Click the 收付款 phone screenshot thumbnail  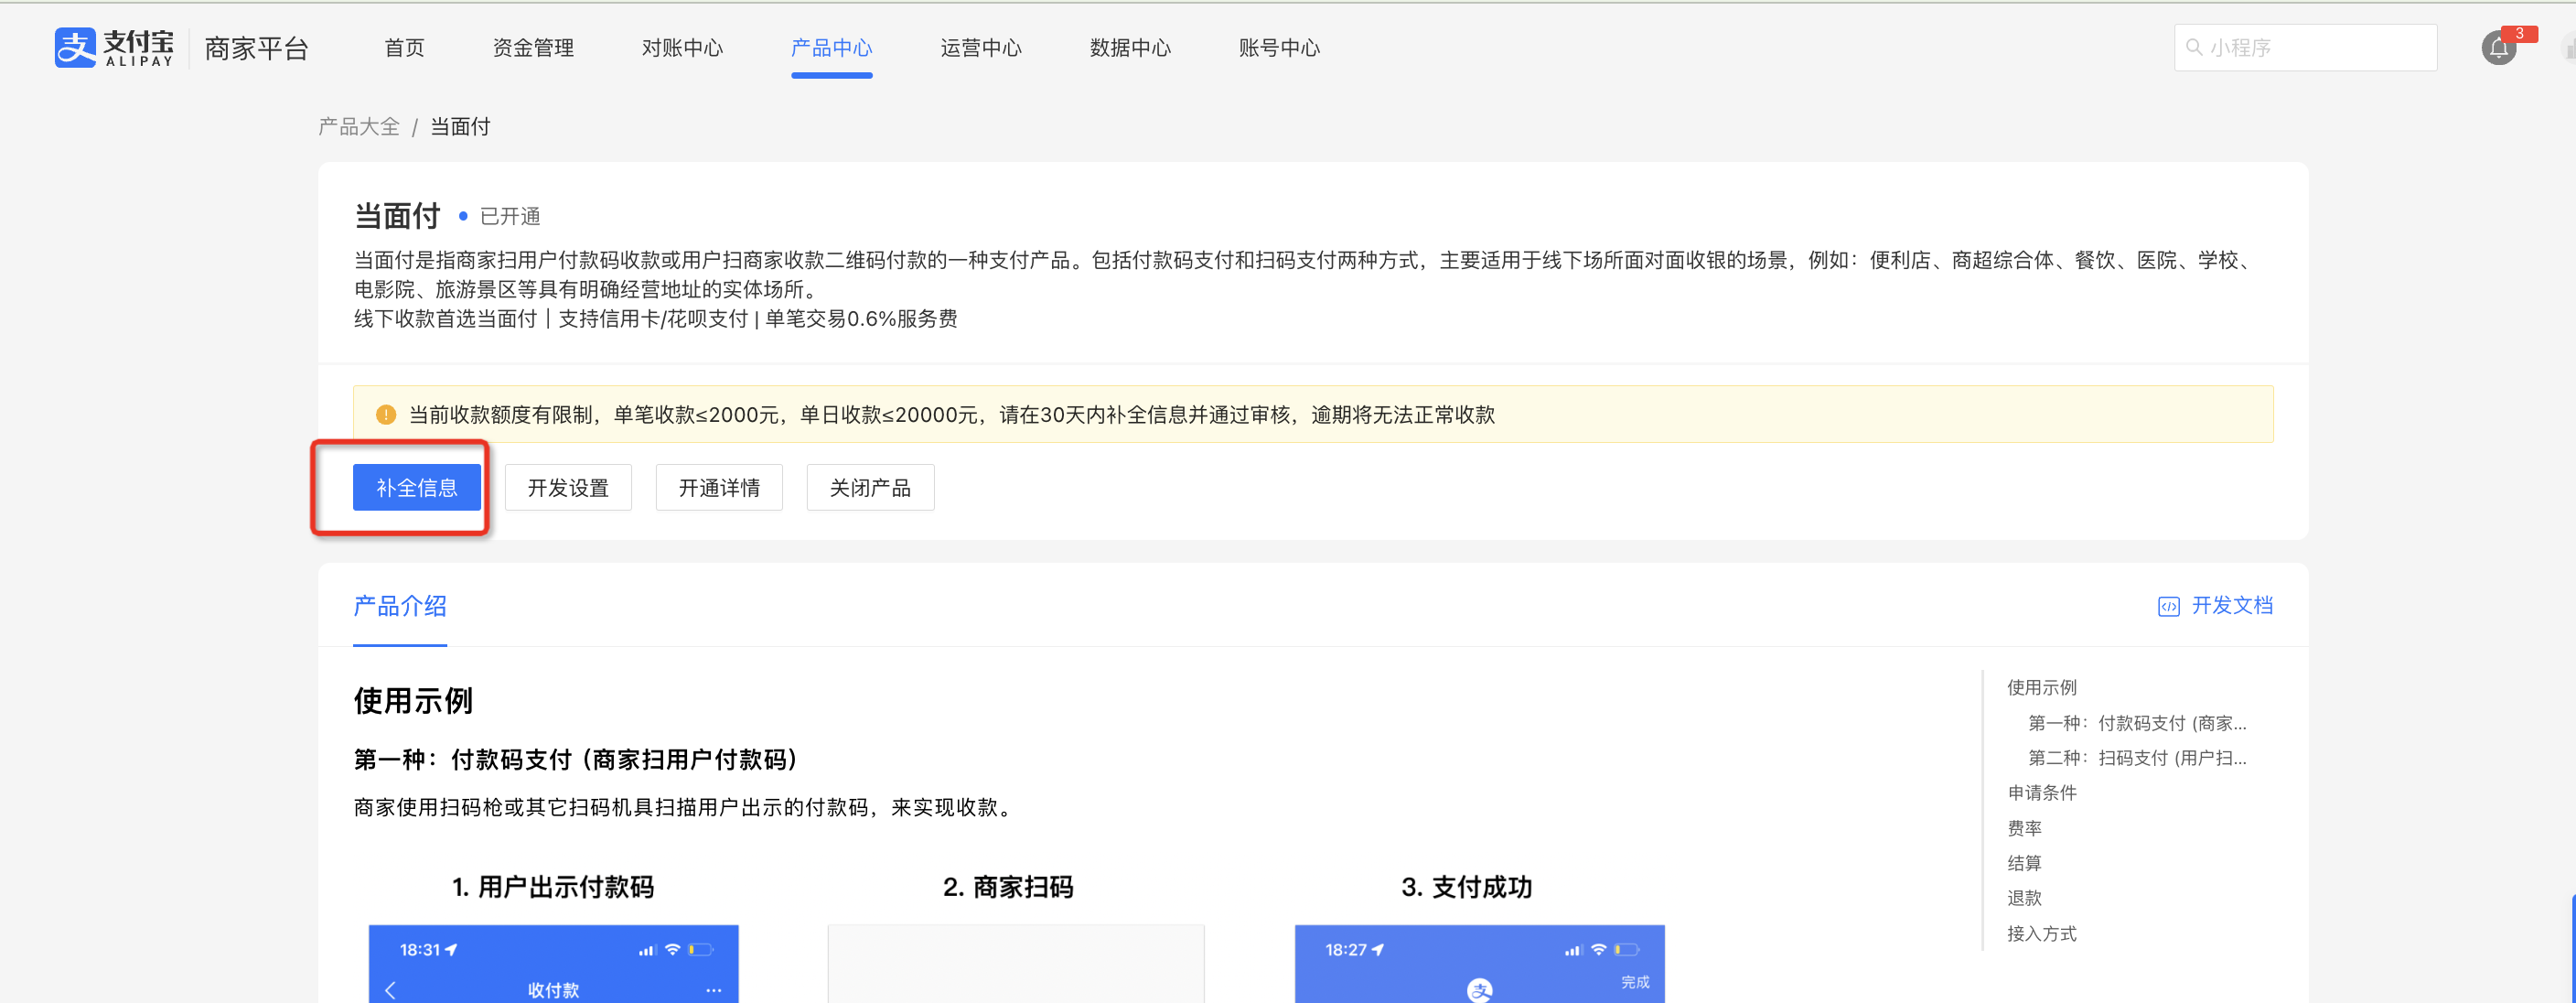(553, 964)
